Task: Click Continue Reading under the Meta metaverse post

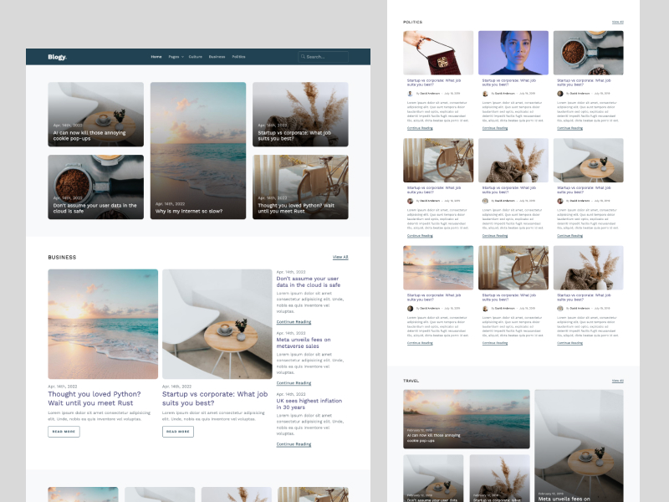Action: (294, 383)
